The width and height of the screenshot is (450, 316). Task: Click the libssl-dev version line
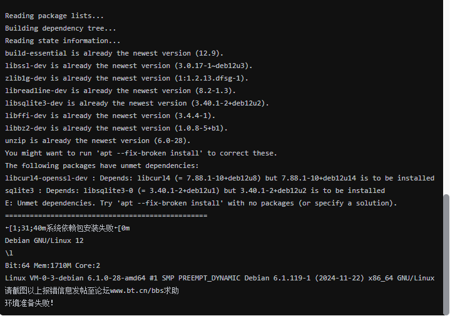(x=129, y=66)
